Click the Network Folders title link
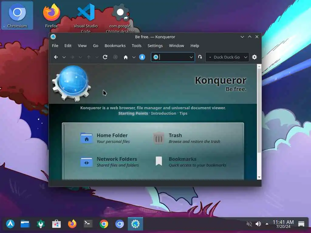311x233 pixels. click(x=117, y=159)
